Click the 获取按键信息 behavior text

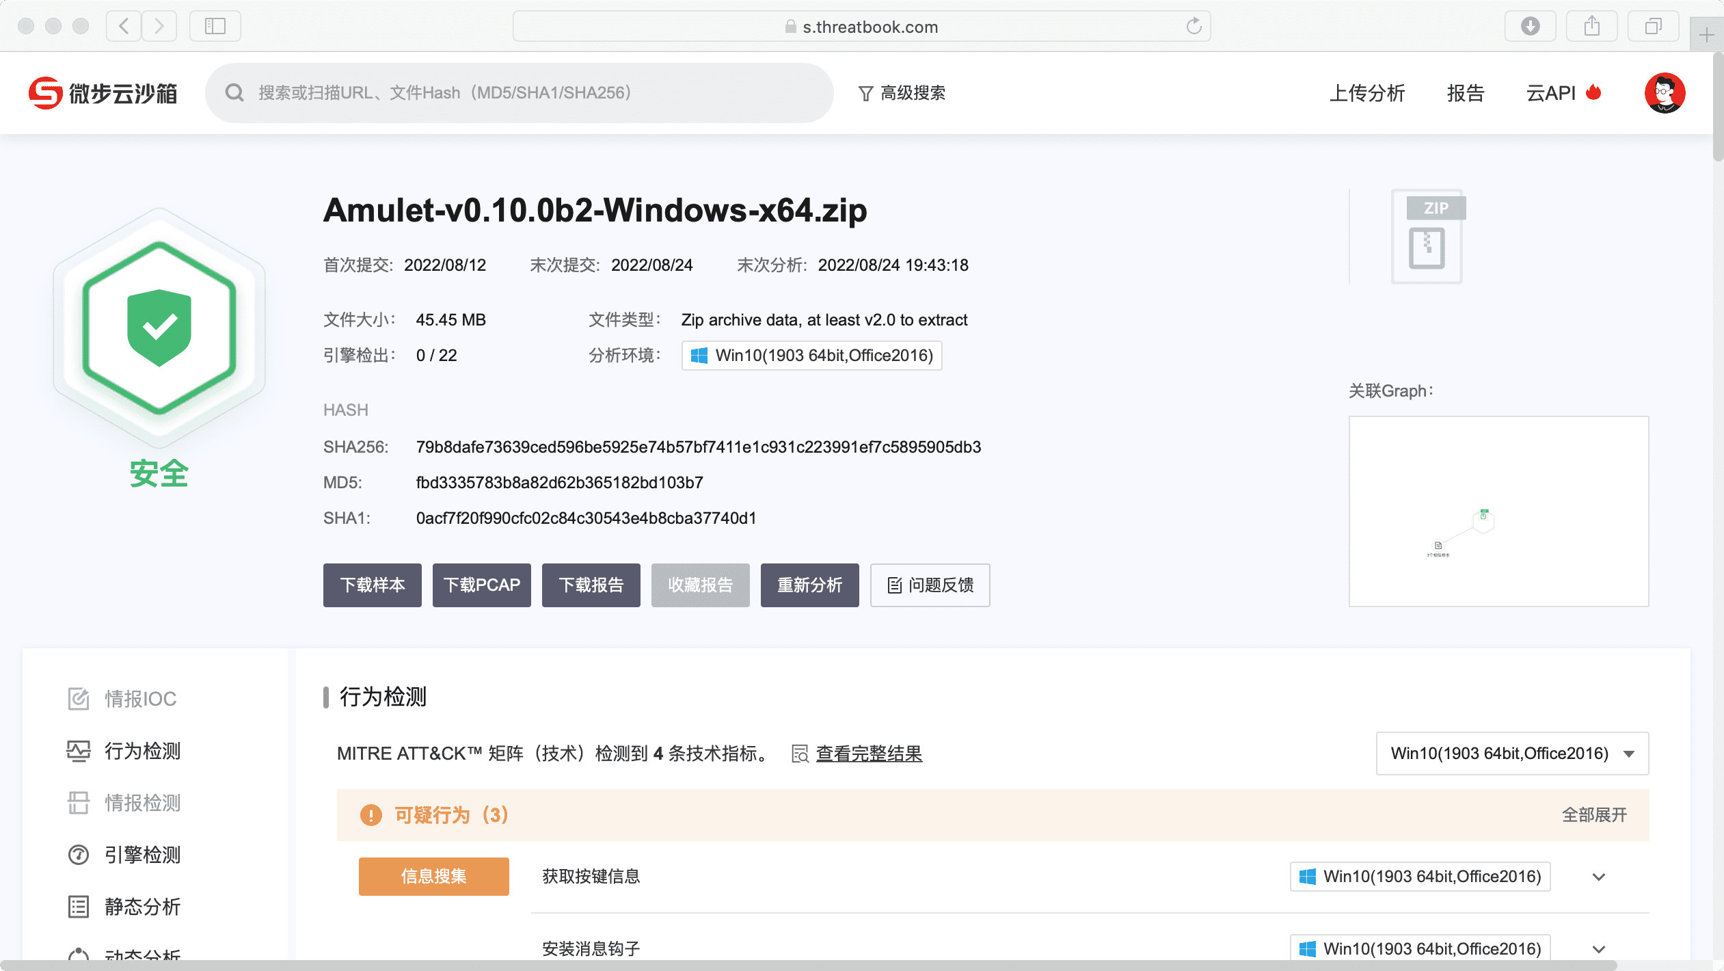tap(591, 877)
